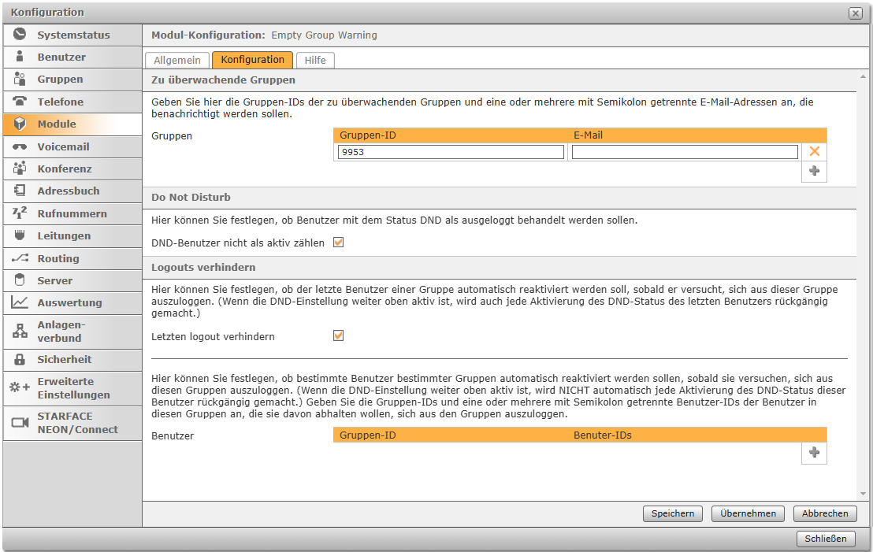The width and height of the screenshot is (873, 552).
Task: Delete group 9953 row with orange X
Action: (x=814, y=152)
